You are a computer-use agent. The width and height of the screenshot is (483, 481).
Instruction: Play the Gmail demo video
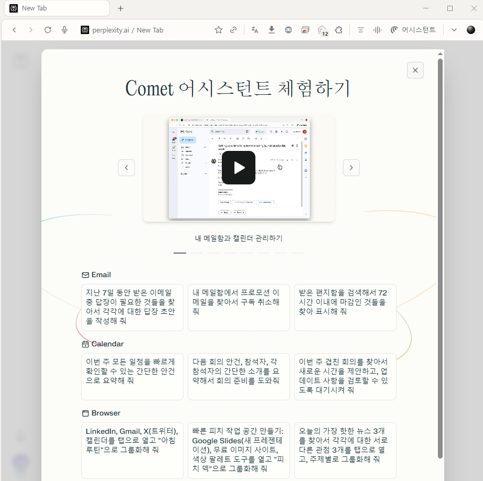point(239,168)
